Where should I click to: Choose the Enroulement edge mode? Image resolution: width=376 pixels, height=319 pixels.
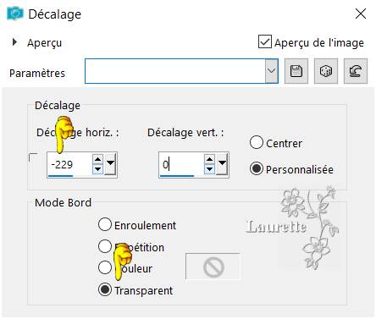105,225
